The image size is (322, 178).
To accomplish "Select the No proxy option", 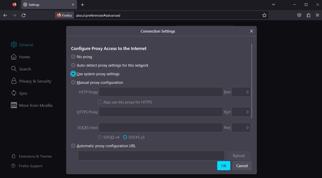I will (x=73, y=57).
